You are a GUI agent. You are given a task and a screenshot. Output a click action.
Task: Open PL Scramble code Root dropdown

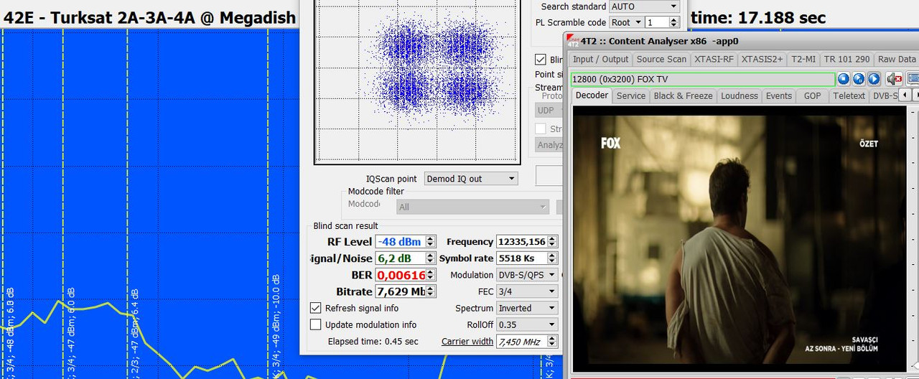tap(625, 22)
